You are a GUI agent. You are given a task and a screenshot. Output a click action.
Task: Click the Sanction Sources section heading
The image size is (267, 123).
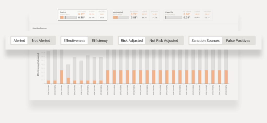(40, 28)
